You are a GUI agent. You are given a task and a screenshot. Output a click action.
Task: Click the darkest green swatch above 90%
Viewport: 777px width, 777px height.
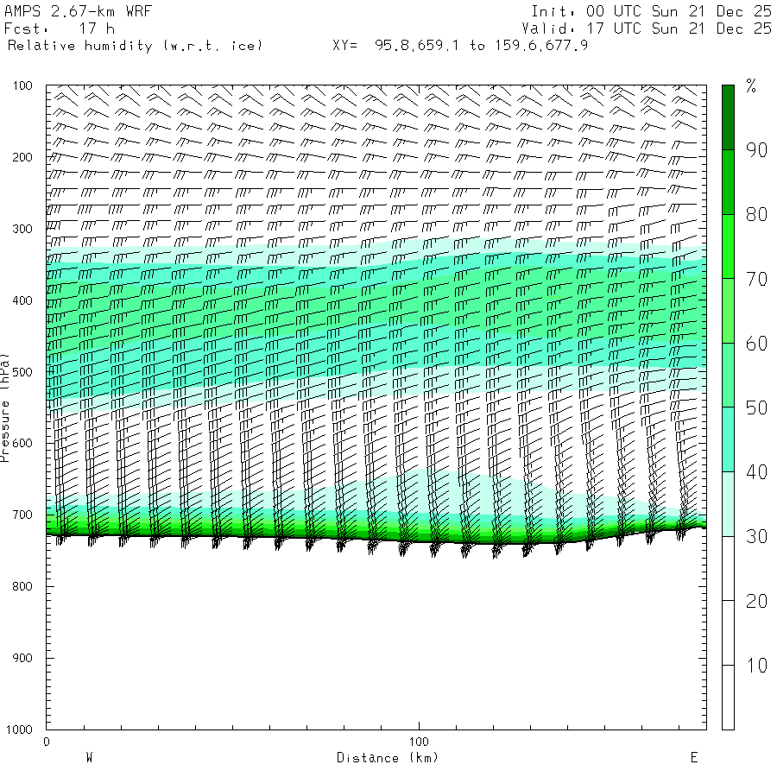point(728,117)
